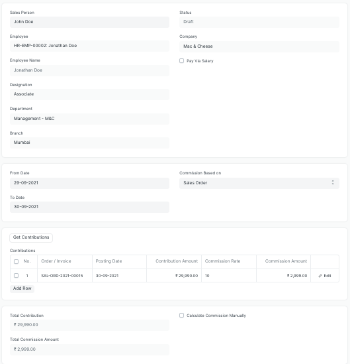Click the Order / Invoice column header
The image size is (350, 364).
coord(65,261)
